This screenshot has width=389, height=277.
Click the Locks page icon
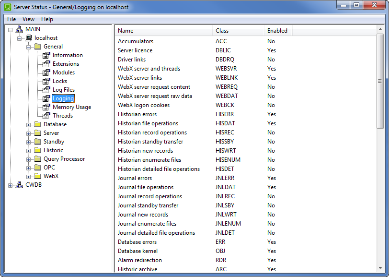[x=46, y=81]
